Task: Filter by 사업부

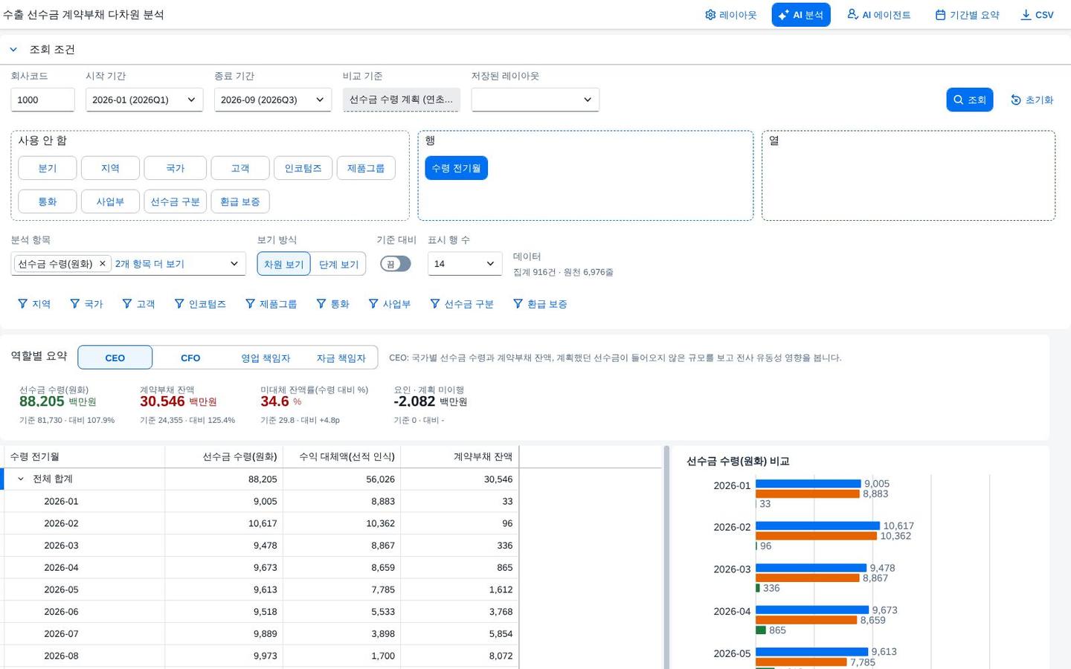Action: click(x=390, y=304)
